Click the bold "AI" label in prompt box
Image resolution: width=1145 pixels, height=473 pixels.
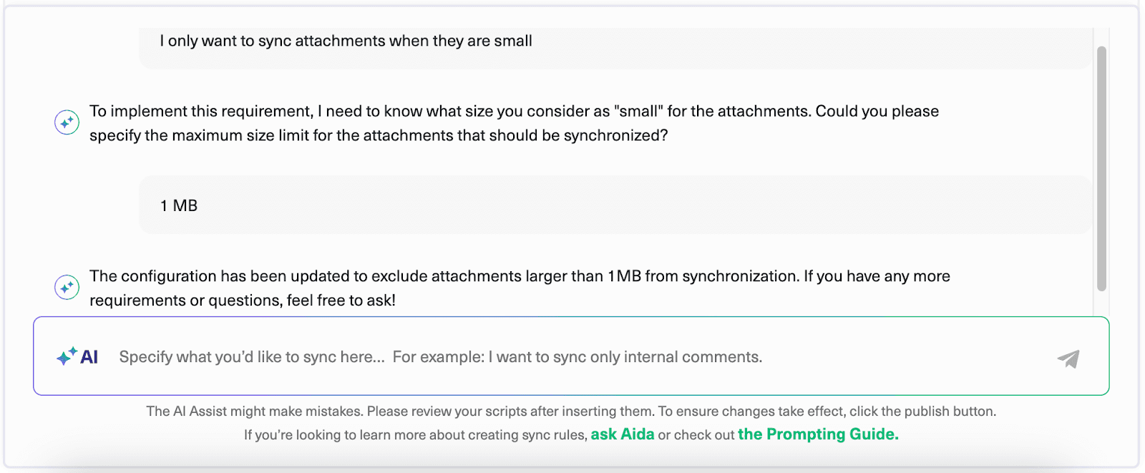89,357
